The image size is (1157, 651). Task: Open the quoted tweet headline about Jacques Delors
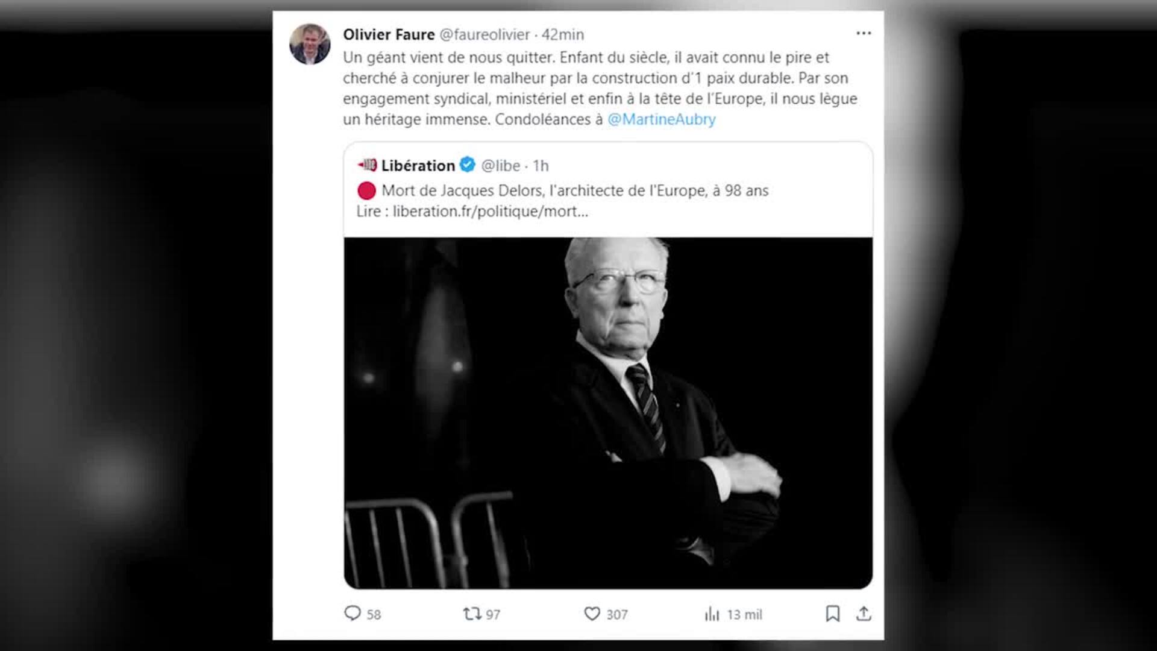point(575,191)
